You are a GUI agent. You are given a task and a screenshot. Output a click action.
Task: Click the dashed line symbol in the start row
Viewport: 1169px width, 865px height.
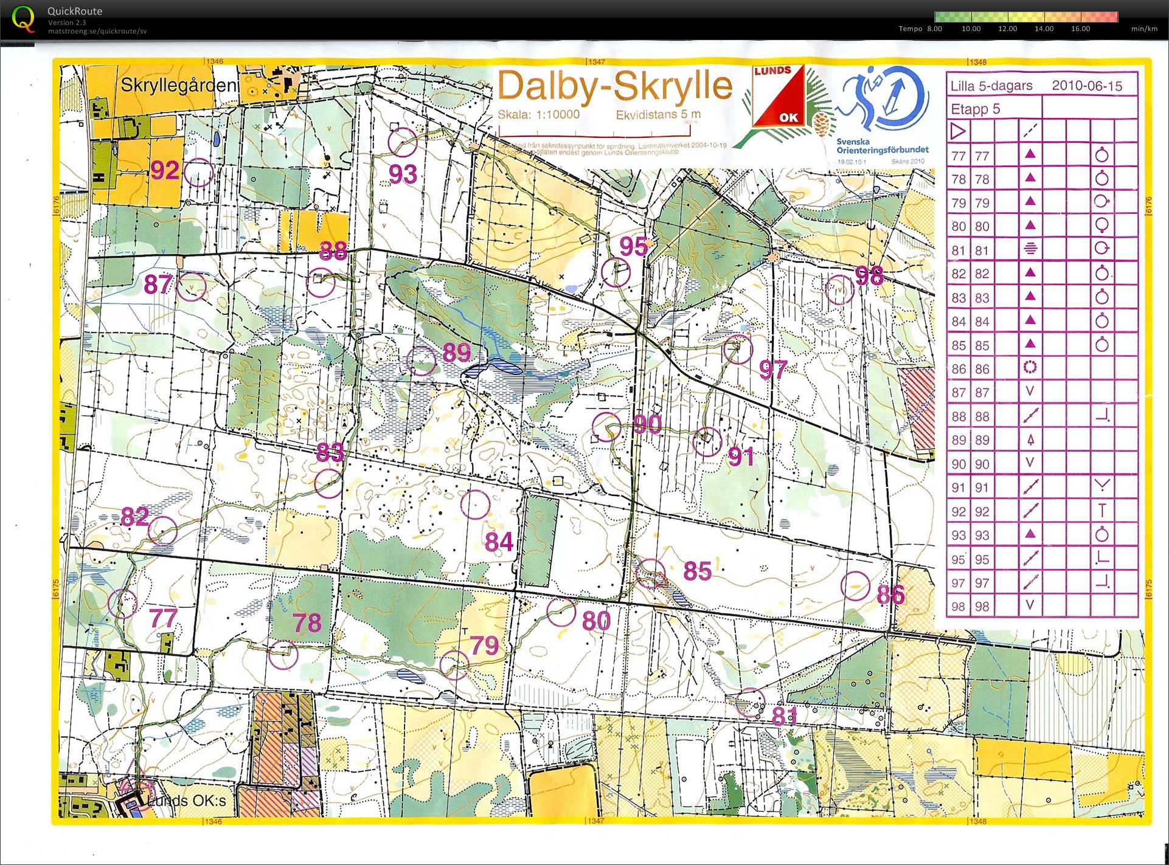click(1030, 131)
